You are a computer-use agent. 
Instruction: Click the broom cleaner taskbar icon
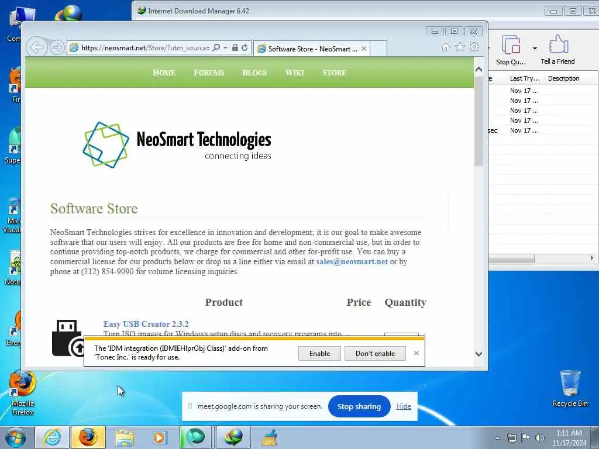click(269, 437)
